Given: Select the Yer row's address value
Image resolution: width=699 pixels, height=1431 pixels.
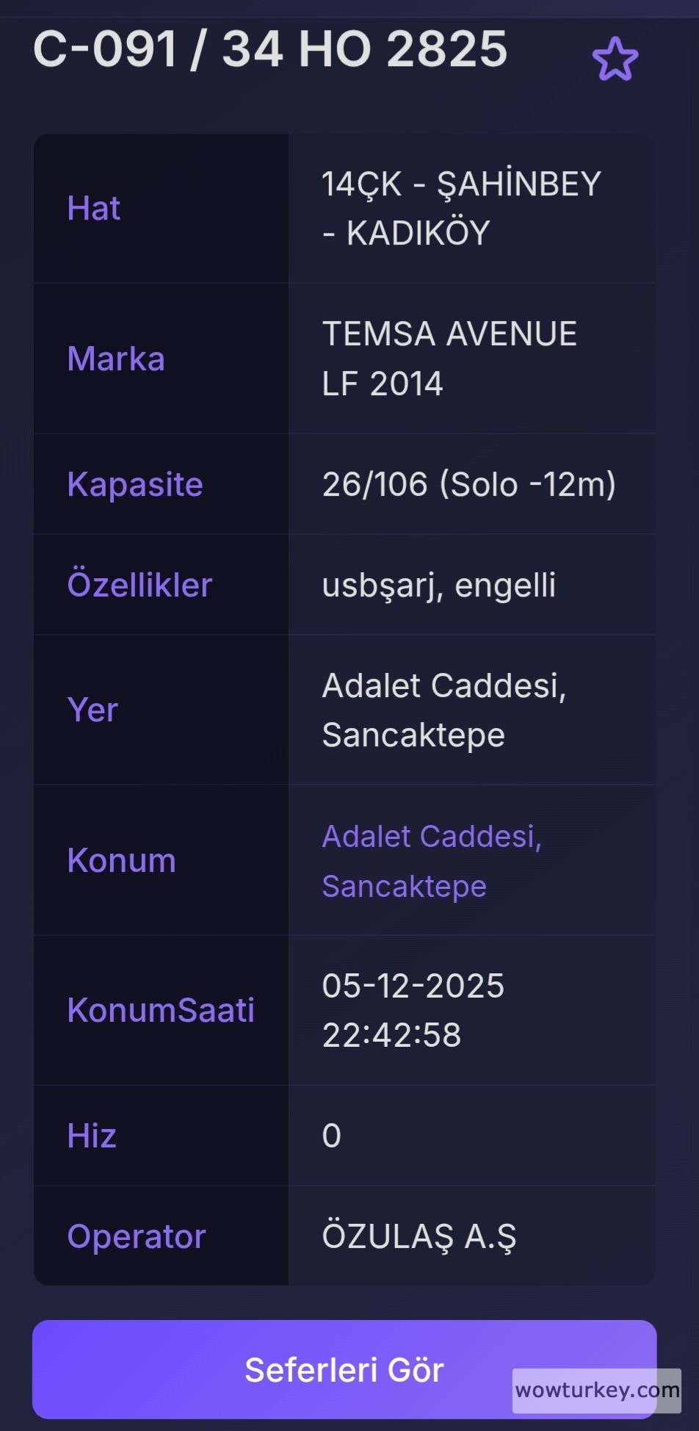Looking at the screenshot, I should click(x=443, y=710).
